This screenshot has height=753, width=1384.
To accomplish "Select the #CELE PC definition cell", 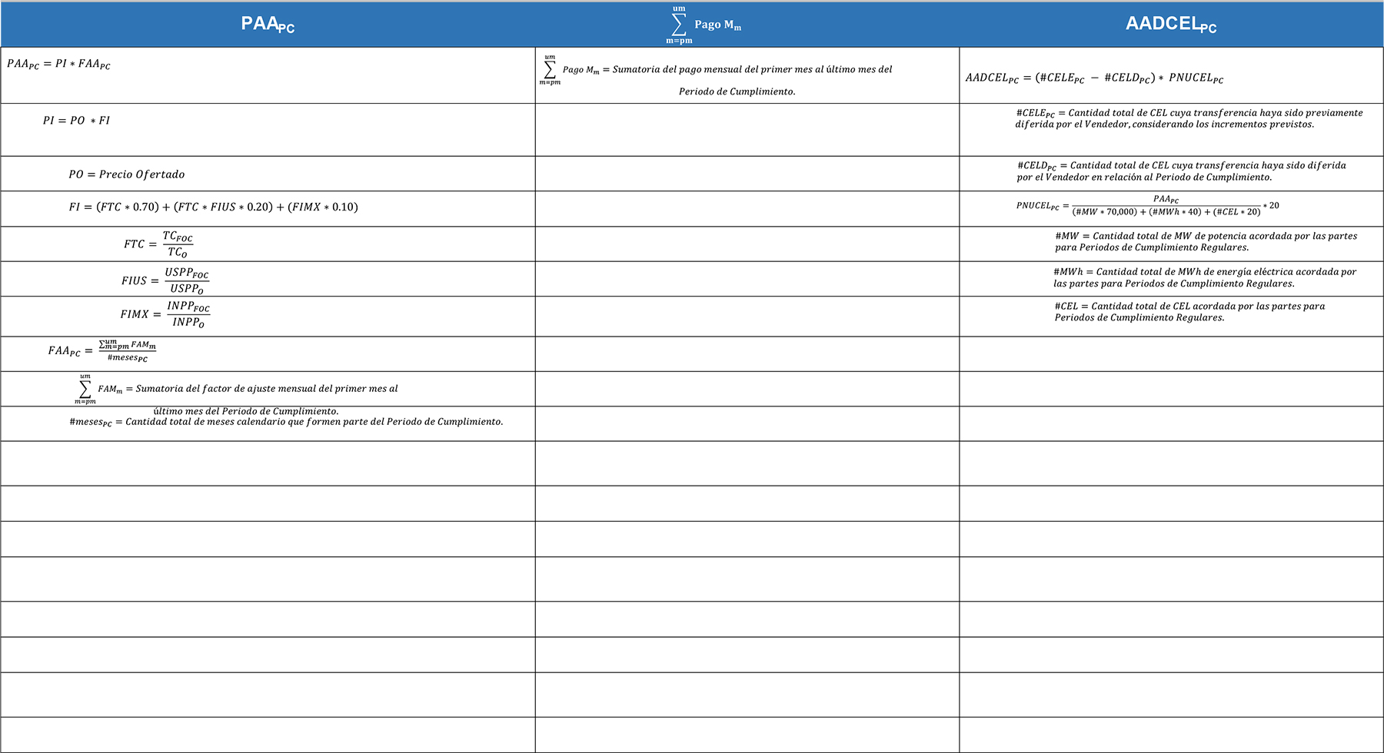I will point(1188,118).
